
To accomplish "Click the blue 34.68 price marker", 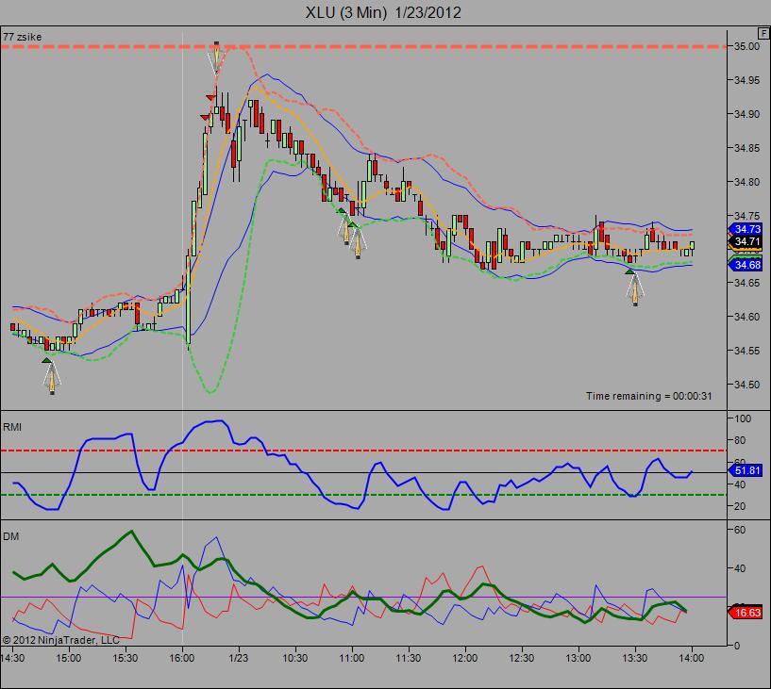I will click(746, 265).
